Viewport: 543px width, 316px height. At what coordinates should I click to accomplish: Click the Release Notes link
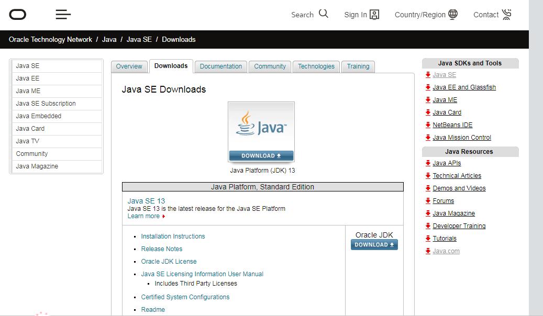tap(161, 249)
